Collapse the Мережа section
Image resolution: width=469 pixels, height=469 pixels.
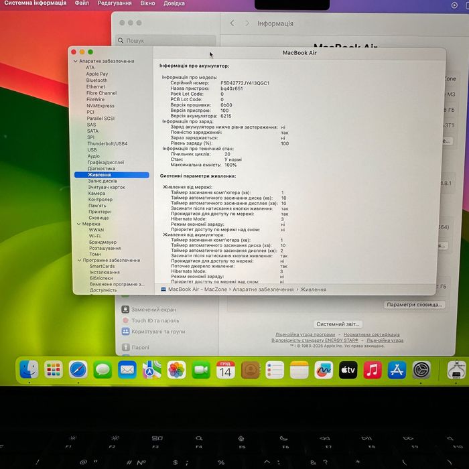click(x=78, y=224)
